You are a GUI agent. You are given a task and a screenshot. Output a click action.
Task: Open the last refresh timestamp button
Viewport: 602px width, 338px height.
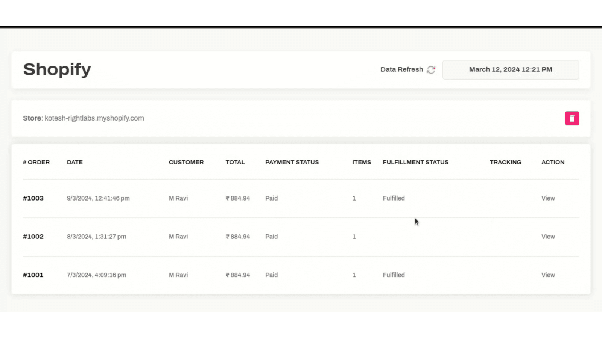[510, 69]
